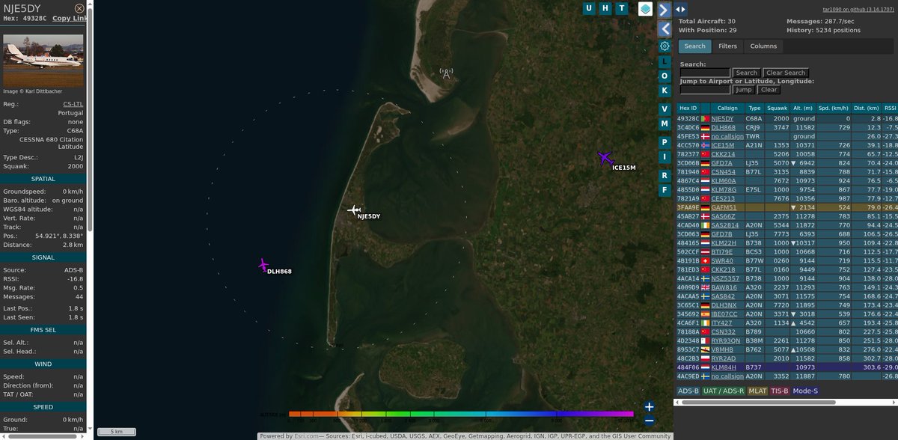Expand the panel with the right arrow chevron
Image resolution: width=898 pixels, height=440 pixels.
[666, 10]
